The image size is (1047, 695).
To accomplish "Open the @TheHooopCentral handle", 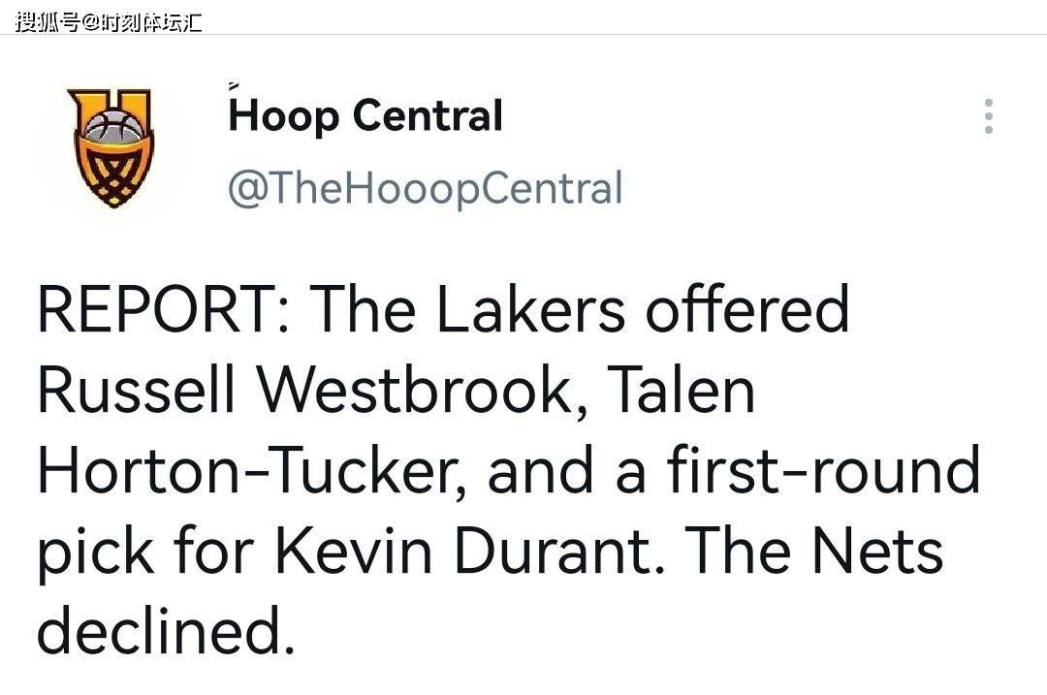I will 426,188.
